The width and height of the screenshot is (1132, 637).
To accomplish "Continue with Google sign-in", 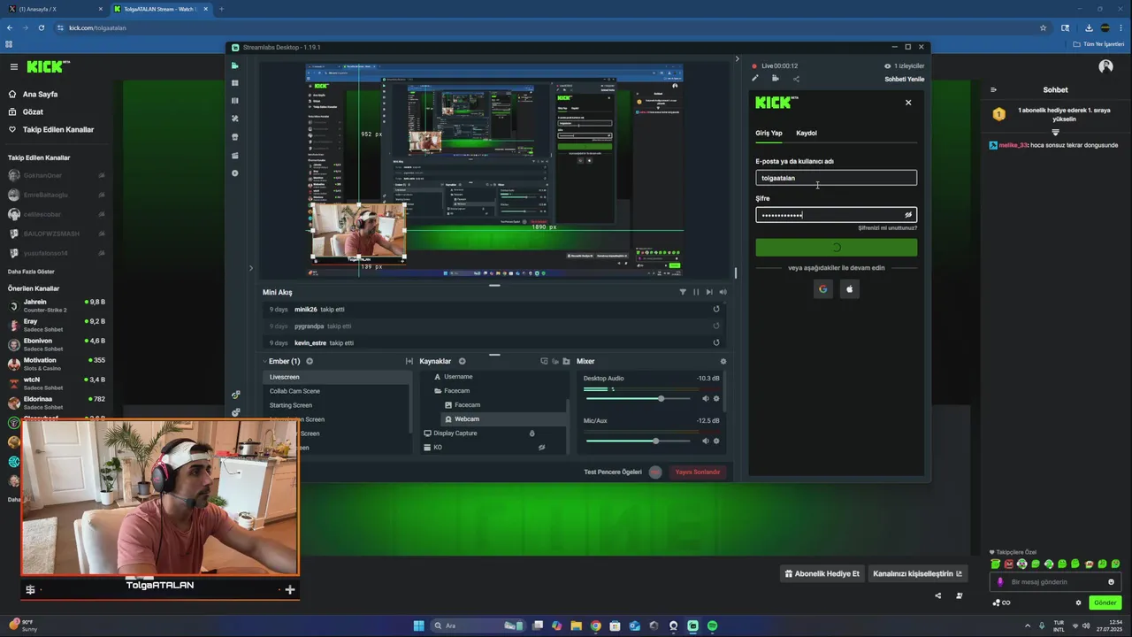I will point(822,289).
